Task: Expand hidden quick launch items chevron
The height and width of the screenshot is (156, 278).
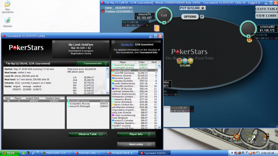Action: click(x=38, y=152)
